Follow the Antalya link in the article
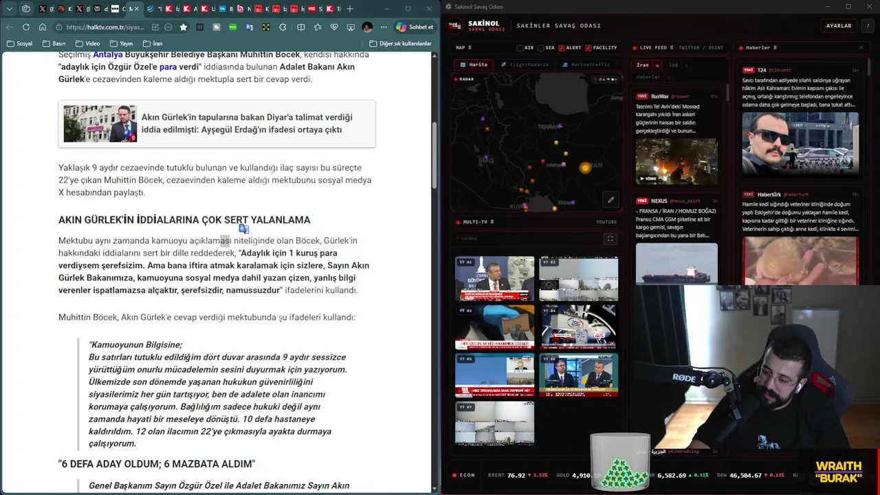Image resolution: width=880 pixels, height=495 pixels. [108, 54]
